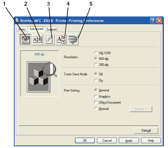
Task: Click the Default button
Action: click(x=146, y=131)
